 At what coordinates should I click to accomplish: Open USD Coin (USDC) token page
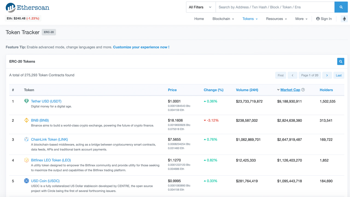[x=45, y=181]
